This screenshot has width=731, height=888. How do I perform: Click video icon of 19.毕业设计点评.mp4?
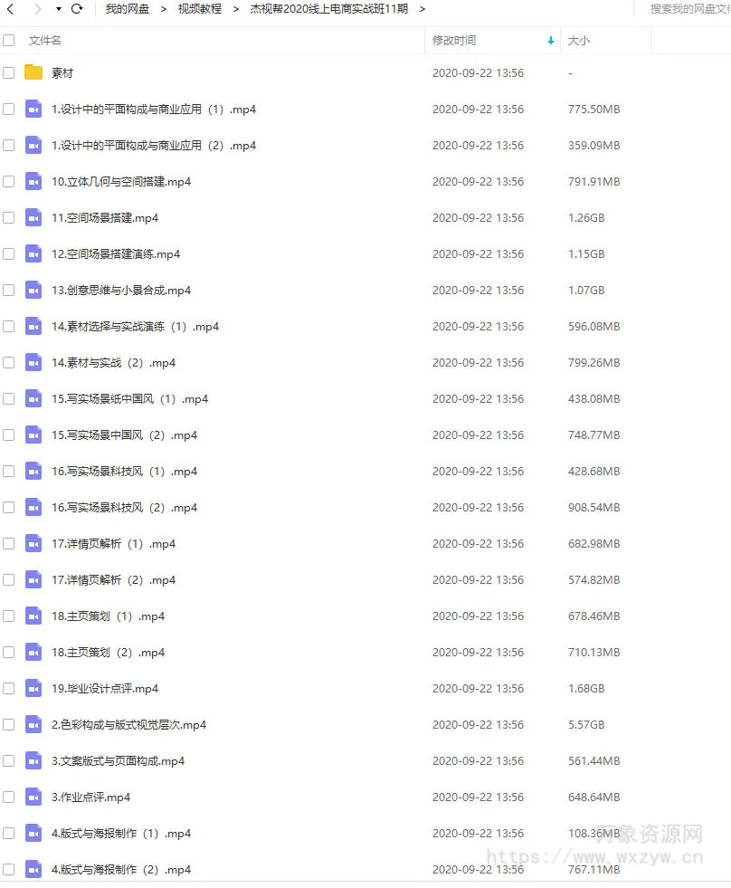click(x=33, y=688)
